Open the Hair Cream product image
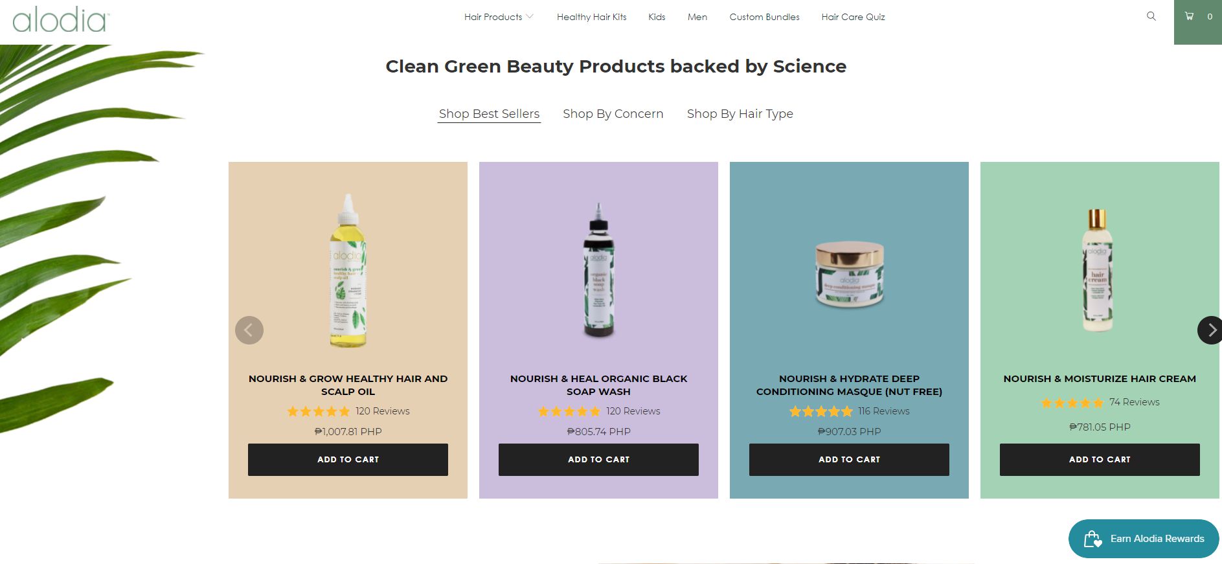 [x=1098, y=270]
